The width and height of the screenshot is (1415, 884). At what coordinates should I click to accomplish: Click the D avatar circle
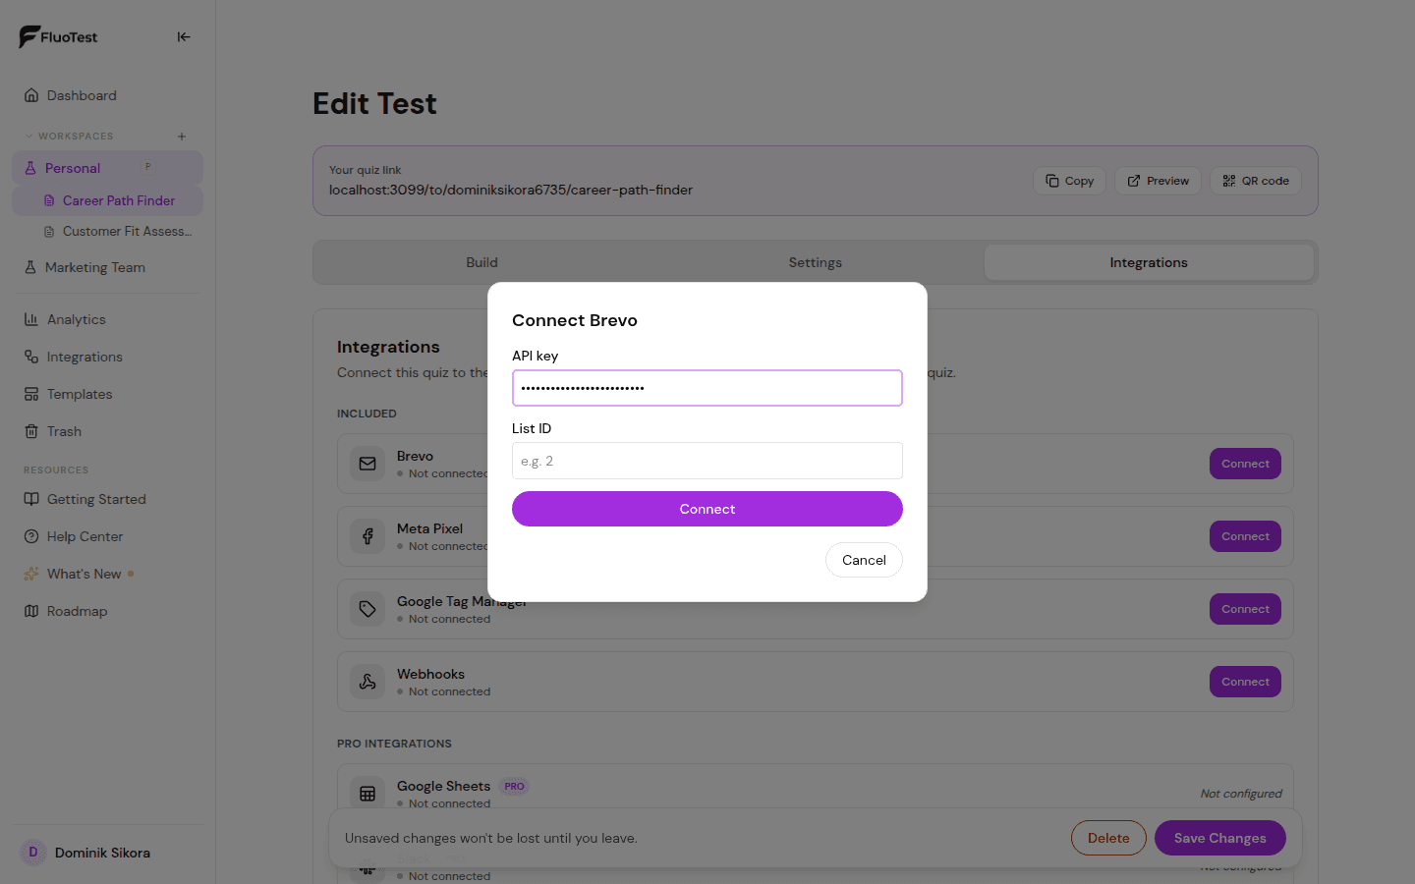tap(33, 853)
